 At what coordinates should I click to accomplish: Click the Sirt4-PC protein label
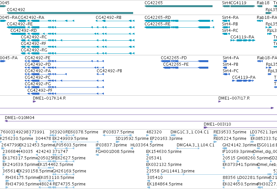[230, 71]
